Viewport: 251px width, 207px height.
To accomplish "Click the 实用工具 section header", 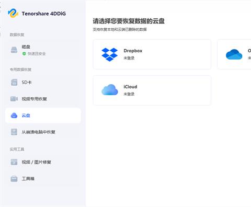I will point(17,149).
